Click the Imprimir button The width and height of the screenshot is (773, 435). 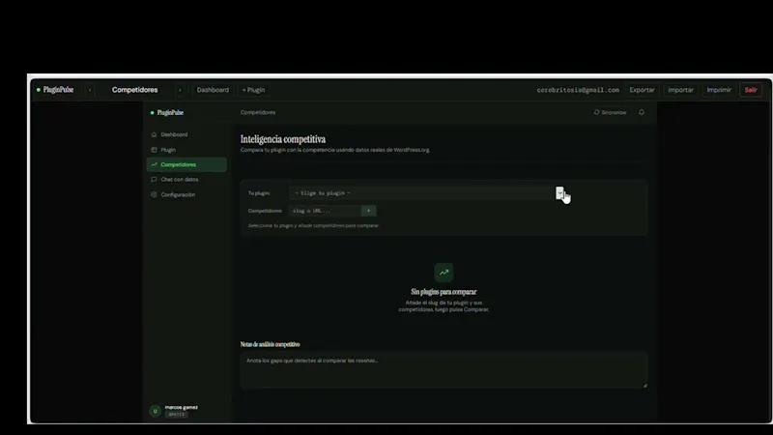pyautogui.click(x=719, y=90)
